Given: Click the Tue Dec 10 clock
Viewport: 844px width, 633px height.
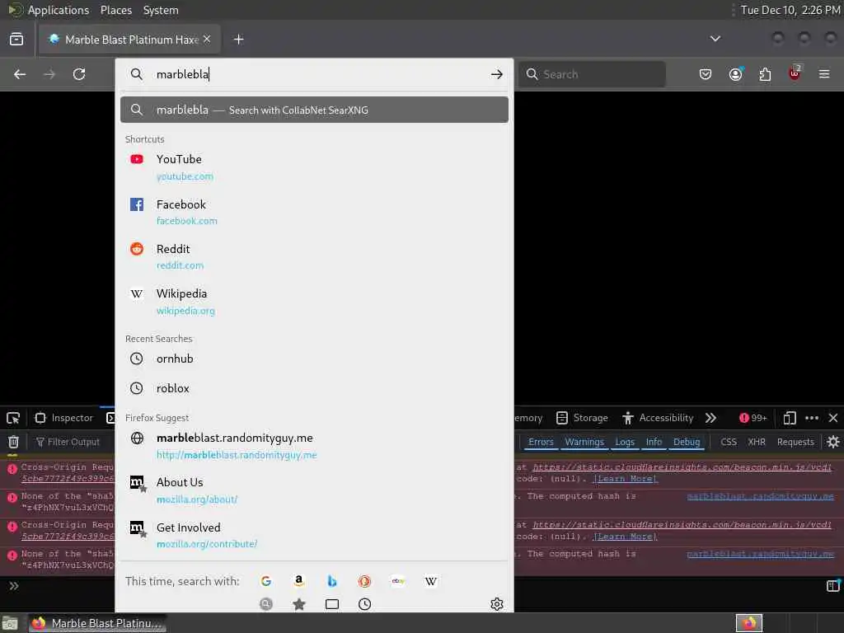Looking at the screenshot, I should [790, 10].
